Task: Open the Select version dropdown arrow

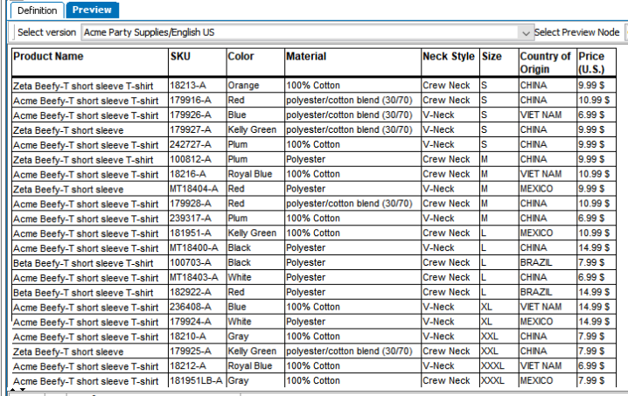Action: tap(526, 33)
